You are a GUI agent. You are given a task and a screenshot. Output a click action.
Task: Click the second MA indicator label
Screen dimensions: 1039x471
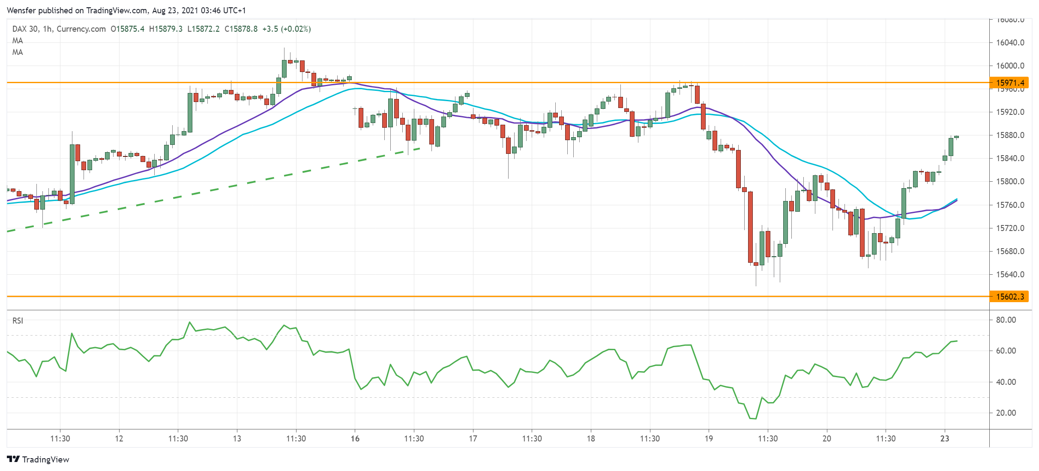pos(17,53)
